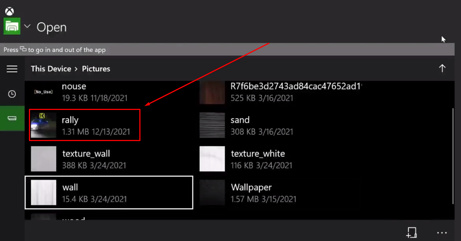Open the texture_white image
The width and height of the screenshot is (461, 241).
[x=258, y=158]
